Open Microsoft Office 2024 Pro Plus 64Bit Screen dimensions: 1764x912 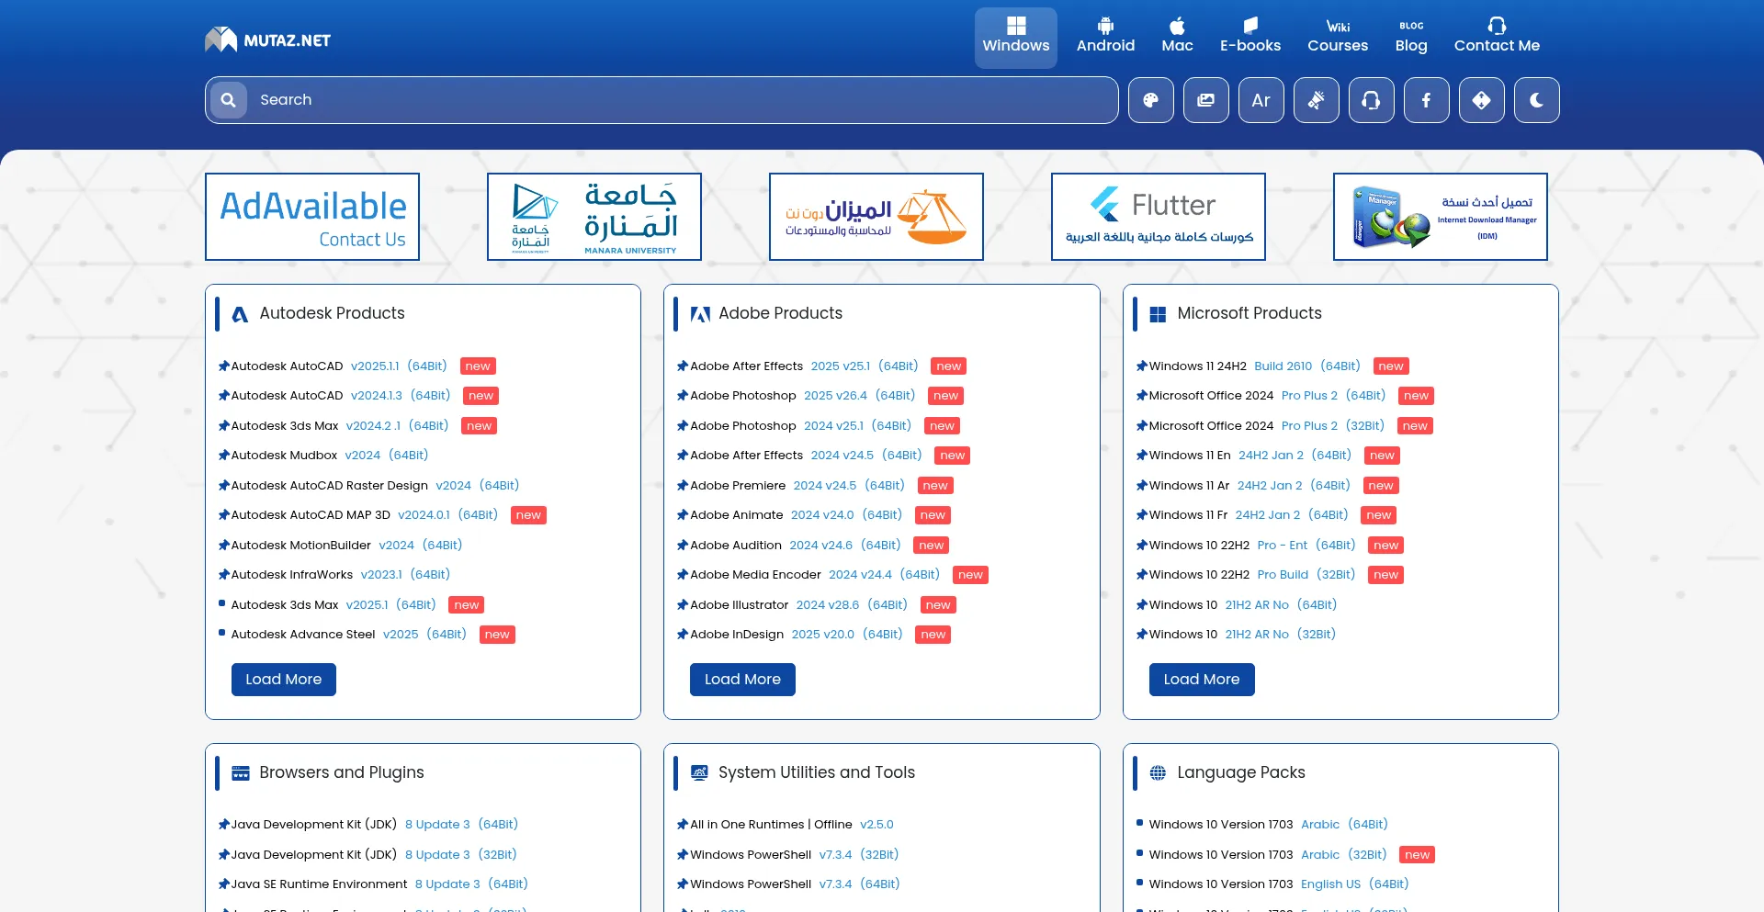pos(1268,396)
